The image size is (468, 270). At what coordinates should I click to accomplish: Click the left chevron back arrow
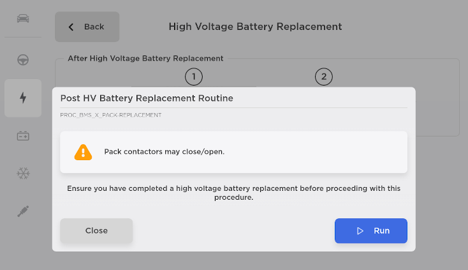point(71,27)
